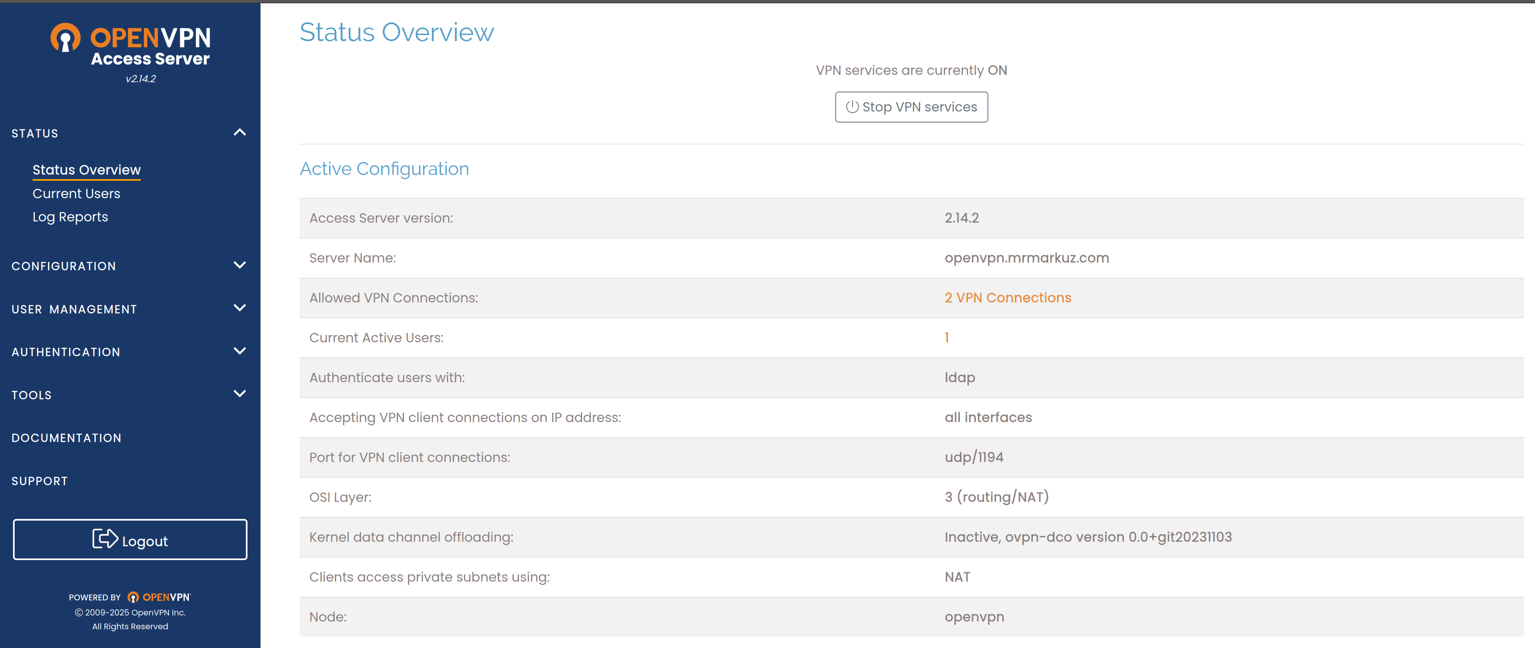Click the 'Allowed VPN Connections:' label
This screenshot has height=648, width=1535.
(x=393, y=298)
